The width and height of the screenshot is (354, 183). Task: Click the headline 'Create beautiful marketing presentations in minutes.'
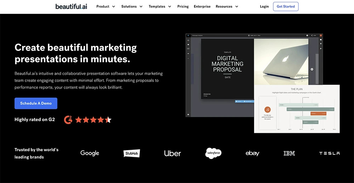click(76, 53)
